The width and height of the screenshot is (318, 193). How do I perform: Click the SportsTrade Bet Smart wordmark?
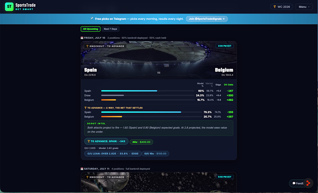(x=25, y=7)
